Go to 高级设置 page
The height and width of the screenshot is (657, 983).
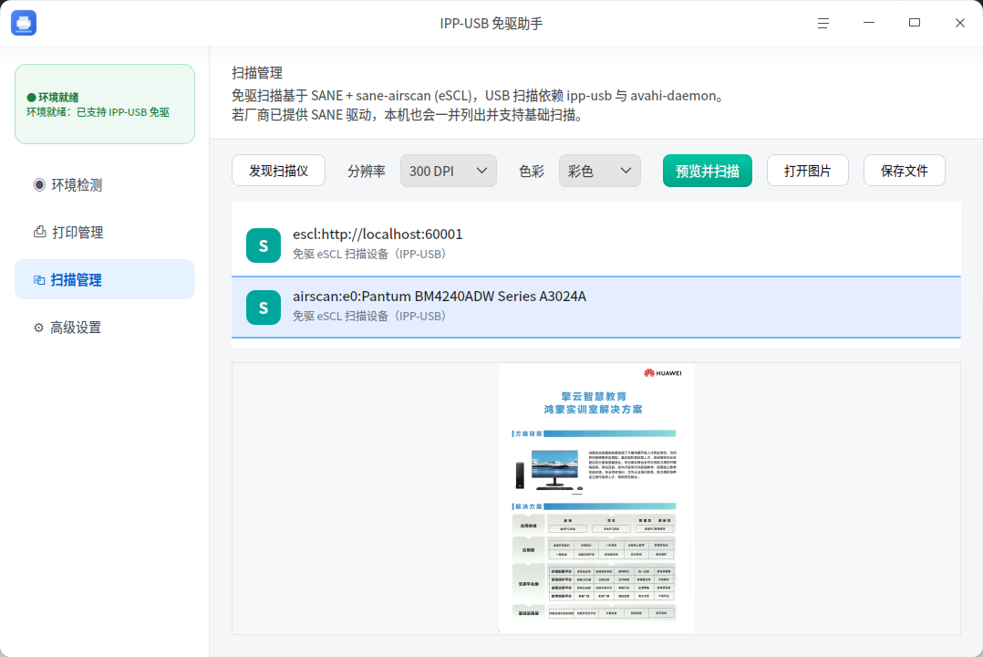click(x=105, y=327)
